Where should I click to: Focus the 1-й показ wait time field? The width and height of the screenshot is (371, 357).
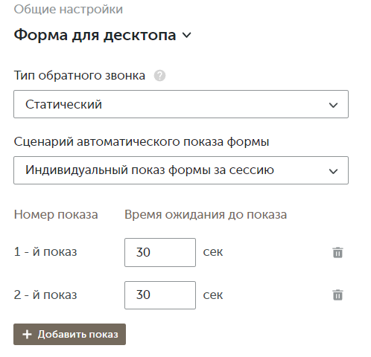click(160, 252)
